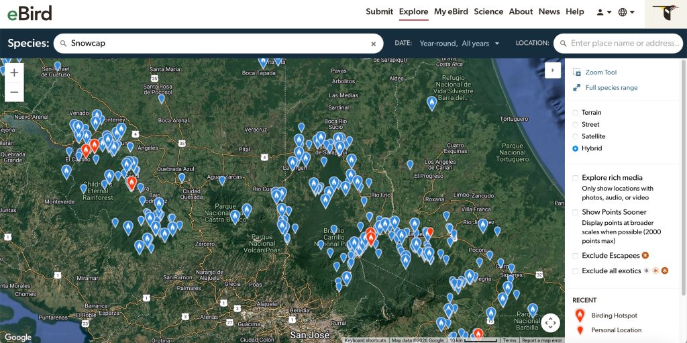Select the Satellite map type
This screenshot has height=343, width=687.
tap(576, 136)
